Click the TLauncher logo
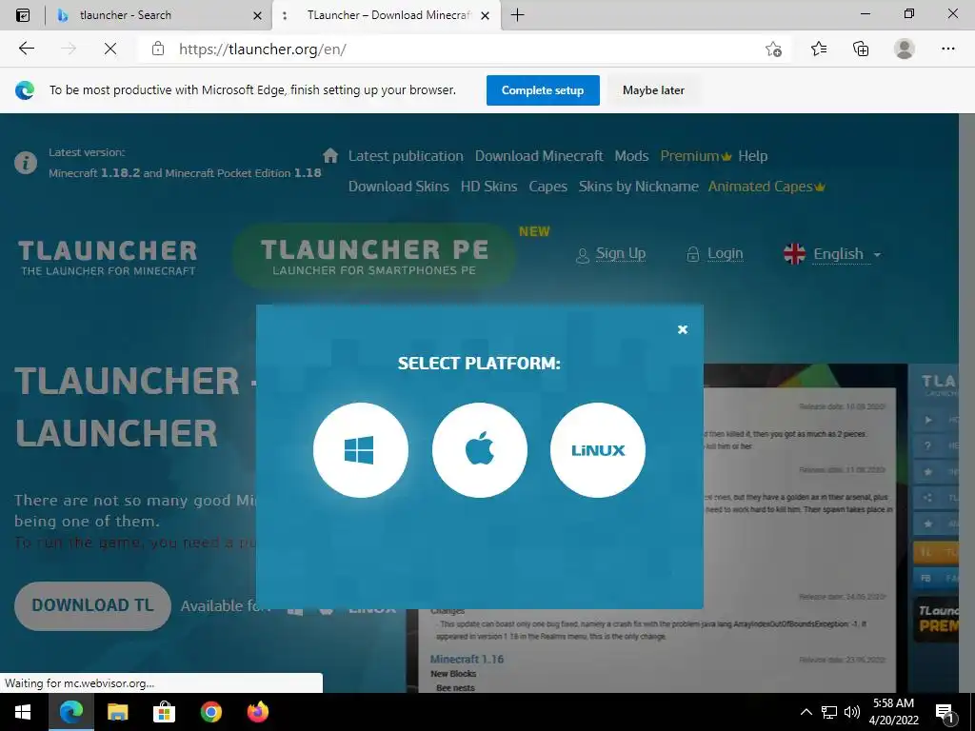The height and width of the screenshot is (731, 975). pyautogui.click(x=109, y=257)
